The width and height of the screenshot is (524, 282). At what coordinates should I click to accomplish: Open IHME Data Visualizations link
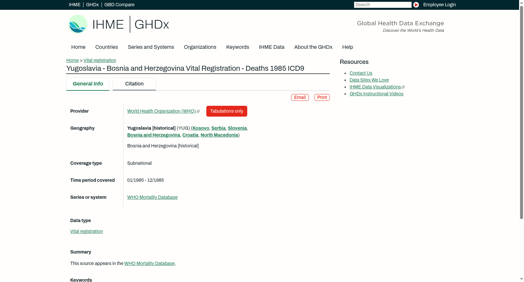[375, 87]
